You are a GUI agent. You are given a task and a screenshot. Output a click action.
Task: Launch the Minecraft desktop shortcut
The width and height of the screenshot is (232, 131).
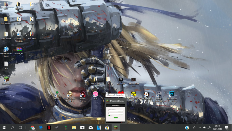[6, 81]
